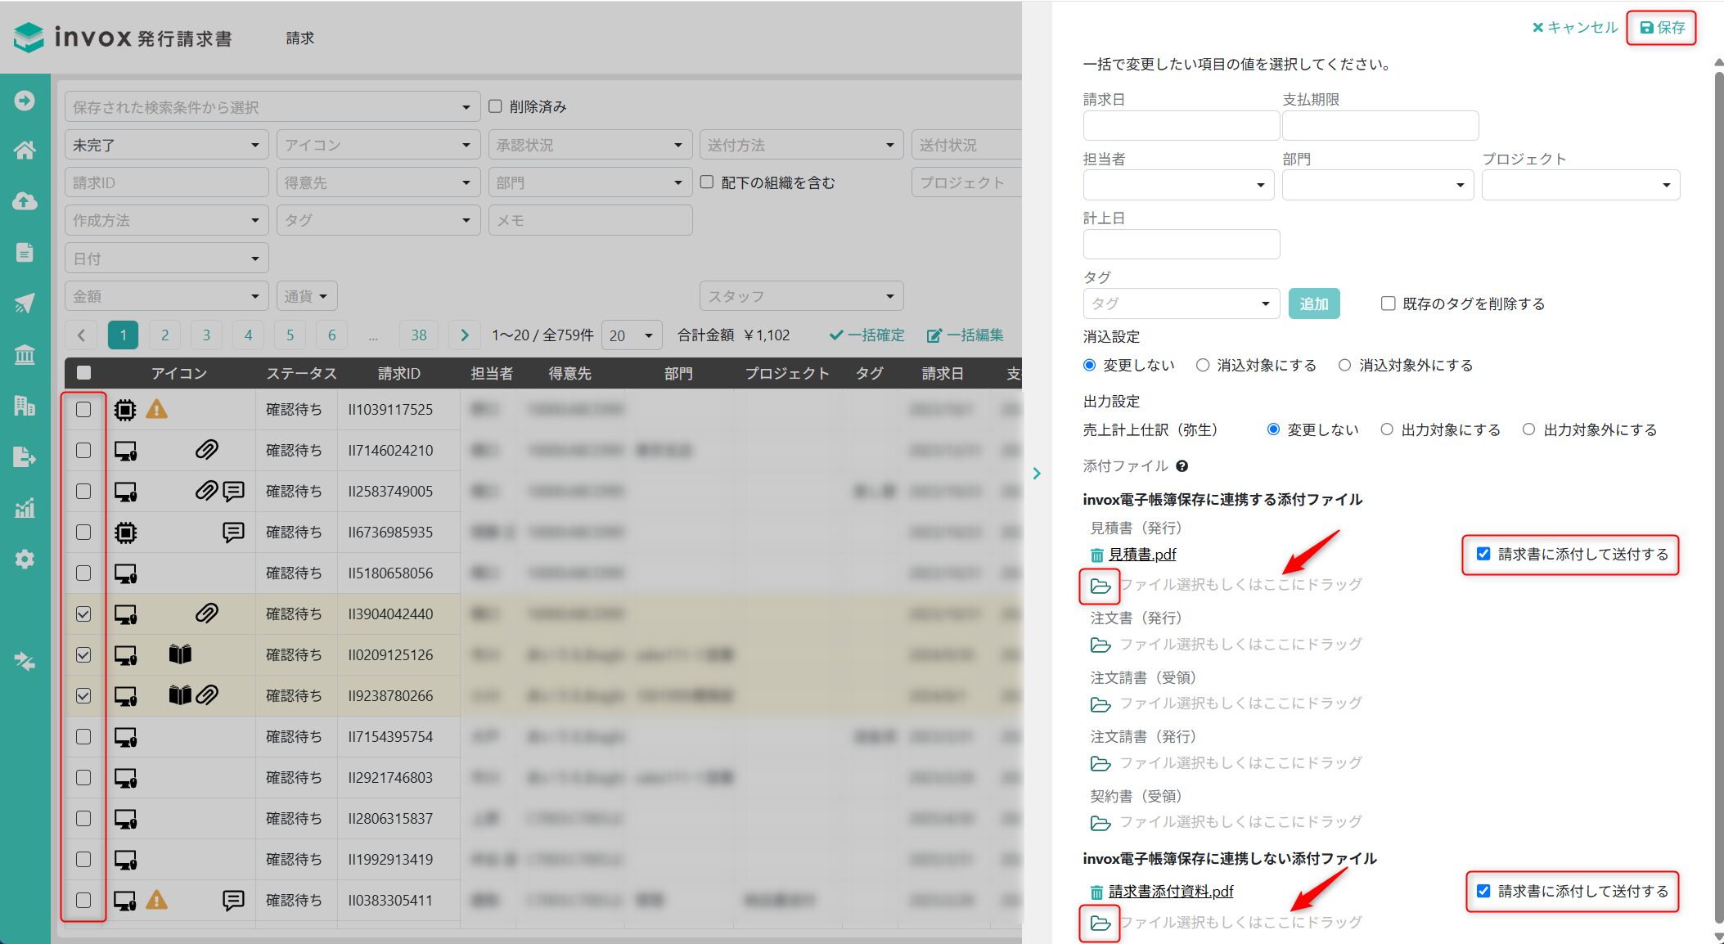
Task: Click the 保存 save button
Action: point(1662,28)
